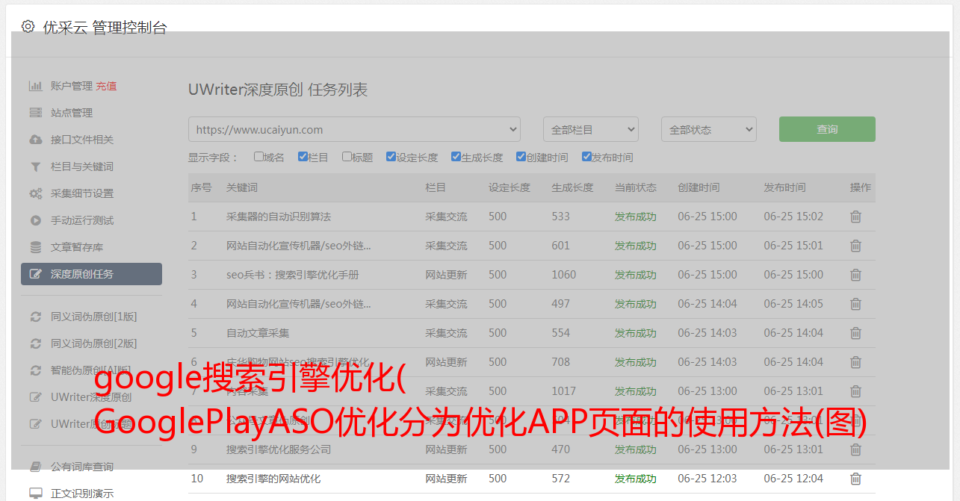
Task: Expand the 全部栏目 dropdown
Action: (590, 129)
